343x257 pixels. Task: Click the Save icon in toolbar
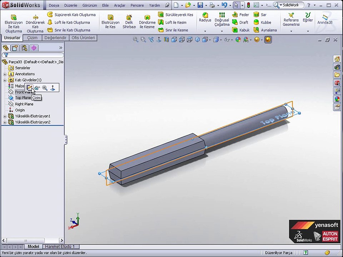click(200, 5)
